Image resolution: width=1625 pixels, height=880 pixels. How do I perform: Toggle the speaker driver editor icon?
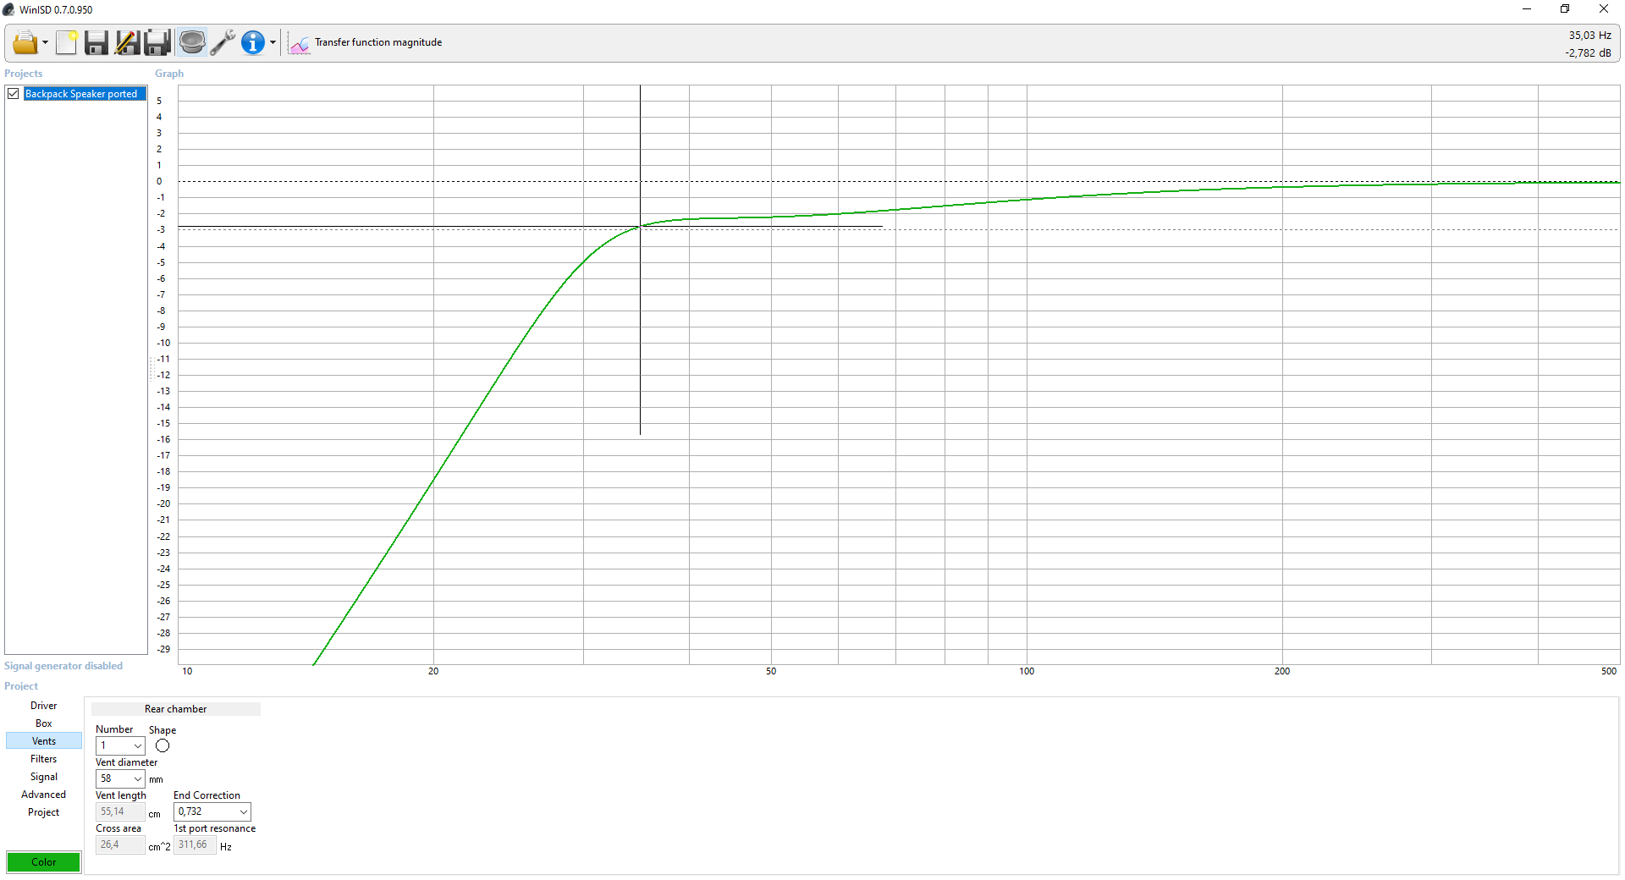click(192, 42)
